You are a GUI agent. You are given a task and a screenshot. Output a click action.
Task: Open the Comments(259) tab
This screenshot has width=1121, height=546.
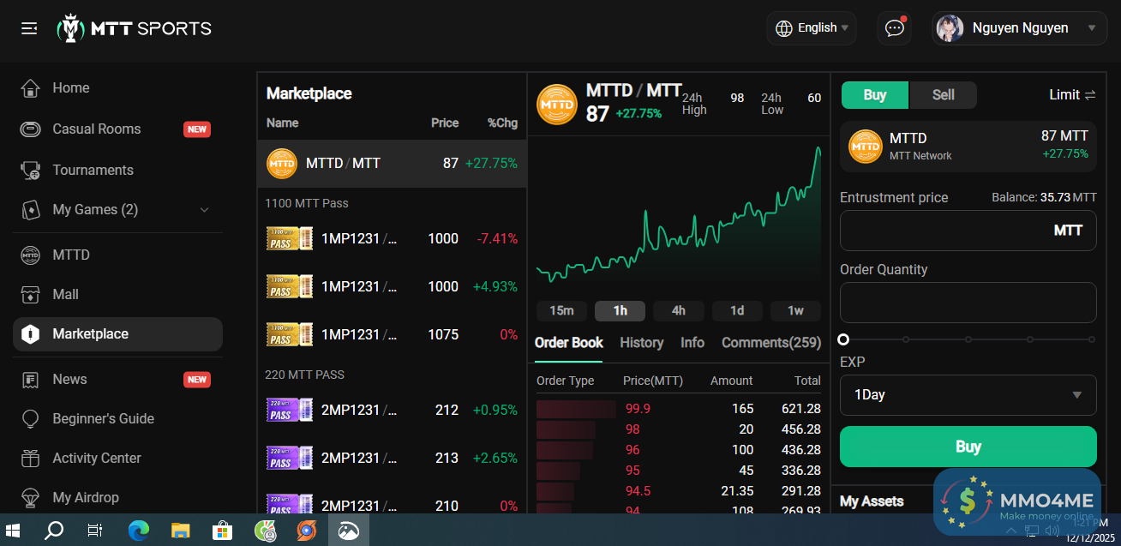coord(770,343)
